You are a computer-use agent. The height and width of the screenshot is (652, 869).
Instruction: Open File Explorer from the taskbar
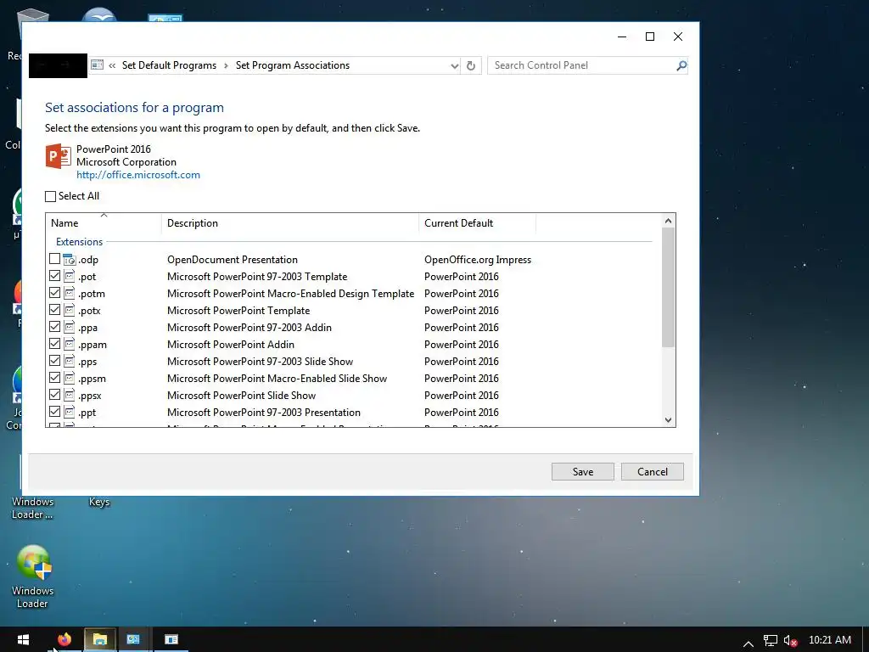click(100, 639)
